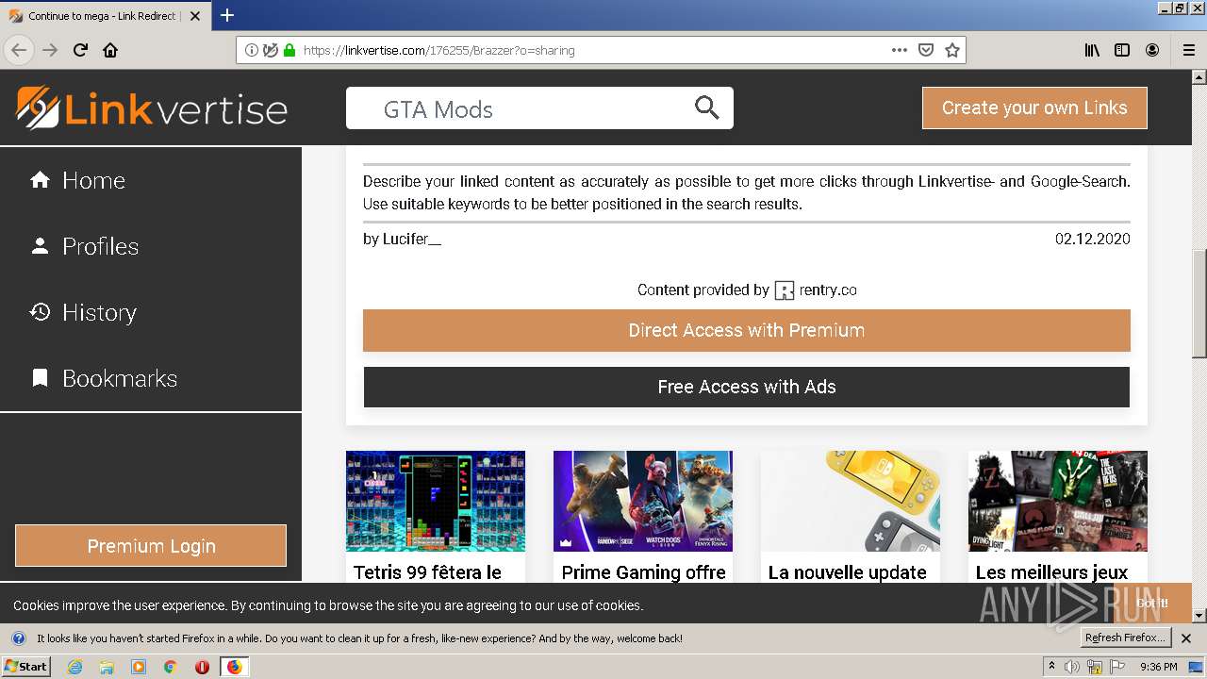Click the rentry.co text
Image resolution: width=1207 pixels, height=679 pixels.
pos(828,290)
